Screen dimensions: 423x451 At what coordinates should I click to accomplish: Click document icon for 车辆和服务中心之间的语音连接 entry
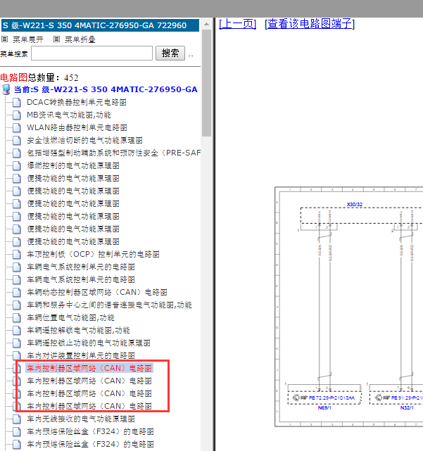pyautogui.click(x=17, y=305)
